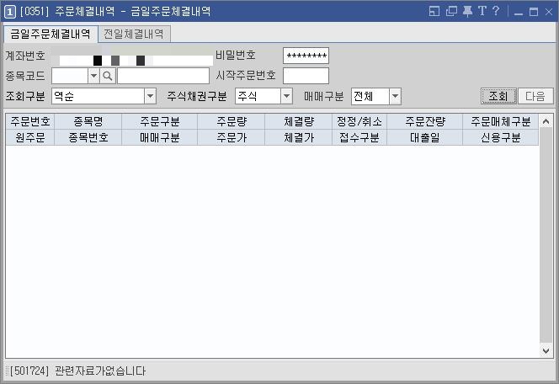Expand the 주식채권구분 주식 dropdown
This screenshot has width=559, height=384.
pyautogui.click(x=286, y=96)
